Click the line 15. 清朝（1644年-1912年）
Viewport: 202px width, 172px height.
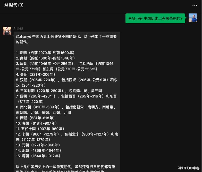[x=38, y=156]
